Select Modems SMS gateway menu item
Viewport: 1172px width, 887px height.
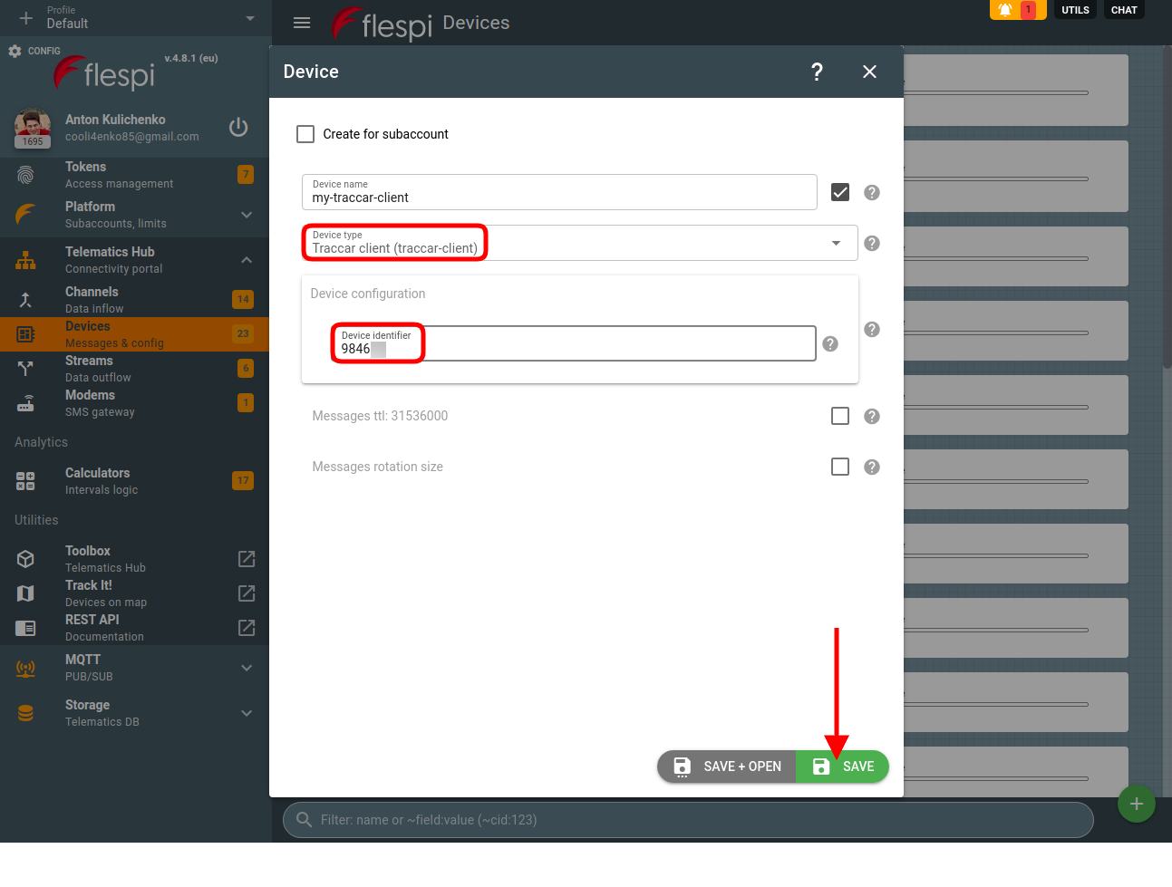click(x=134, y=403)
